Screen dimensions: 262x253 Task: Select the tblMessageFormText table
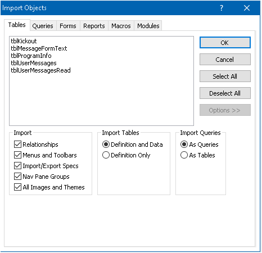coord(39,48)
